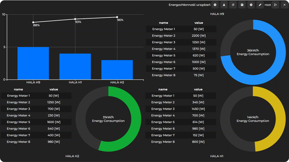Select the HALA H2 bar in chart
The width and height of the screenshot is (289, 162).
[117, 70]
